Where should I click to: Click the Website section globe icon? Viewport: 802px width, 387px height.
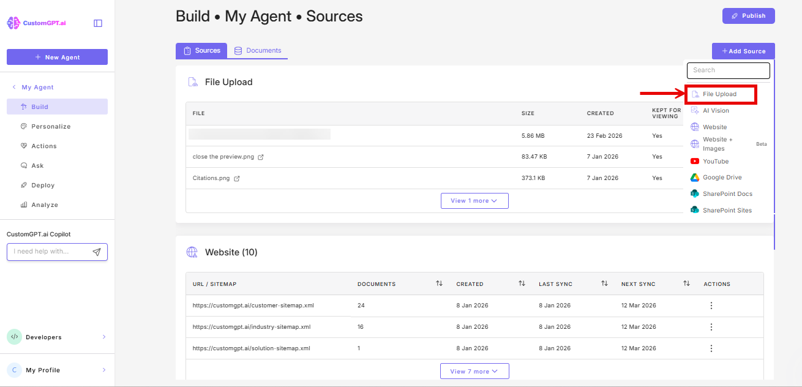pos(192,252)
